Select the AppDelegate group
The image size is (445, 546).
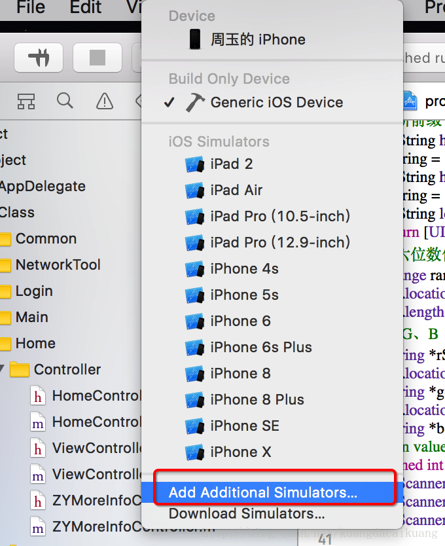point(43,187)
